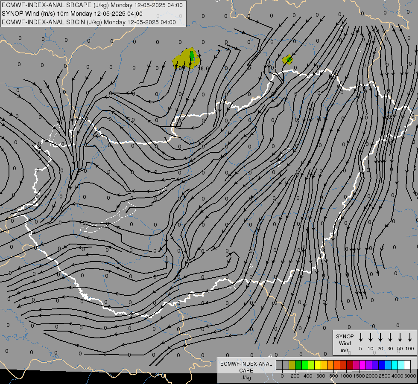Click the 6000 tick label on CAPE scale

tap(410, 376)
